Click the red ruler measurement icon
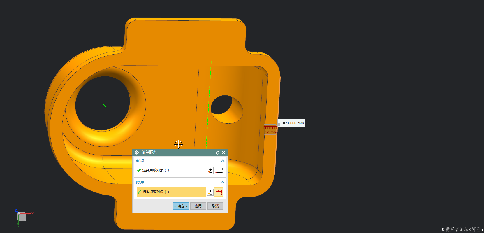Screen dimensions: 484x233 point(270,129)
